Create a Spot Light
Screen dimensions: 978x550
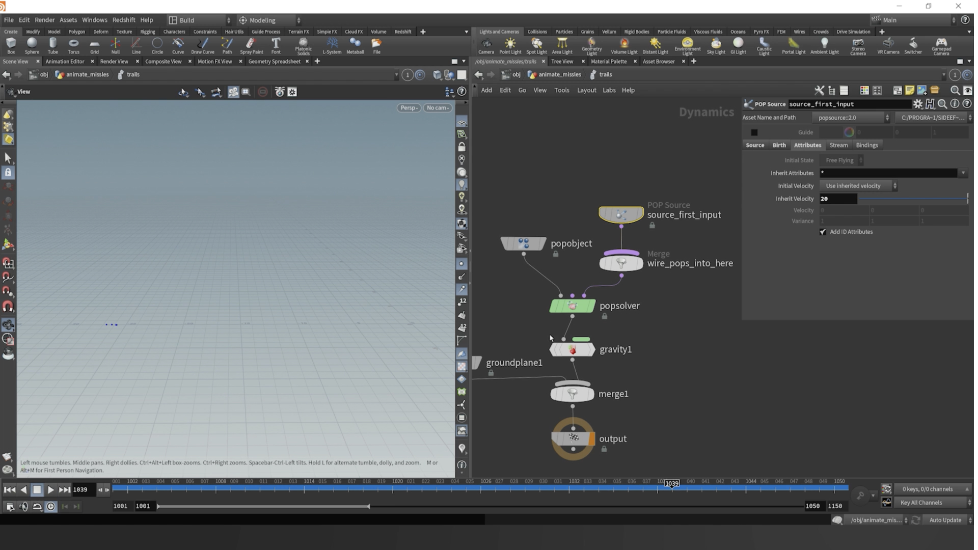click(536, 45)
